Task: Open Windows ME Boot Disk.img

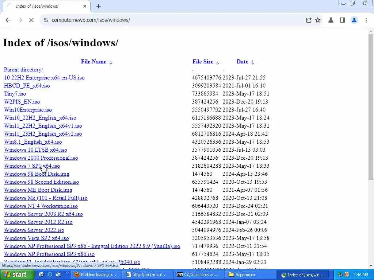Action: tap(38, 190)
